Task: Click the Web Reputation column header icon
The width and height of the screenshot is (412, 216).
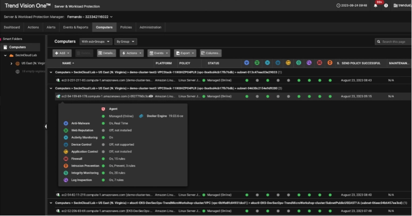Action: 257,63
